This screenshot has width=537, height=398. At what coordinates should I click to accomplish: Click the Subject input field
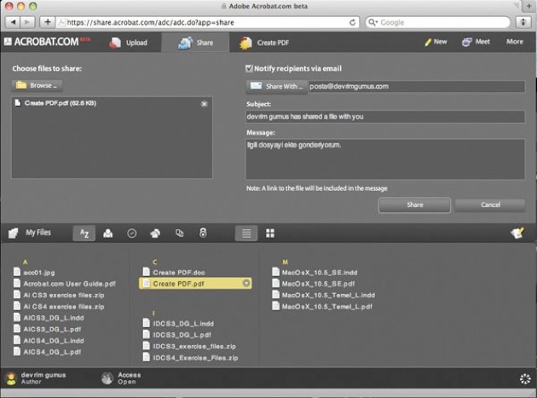coord(385,117)
